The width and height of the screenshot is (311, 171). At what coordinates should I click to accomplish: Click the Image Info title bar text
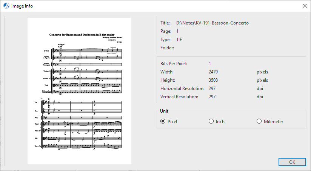point(22,6)
